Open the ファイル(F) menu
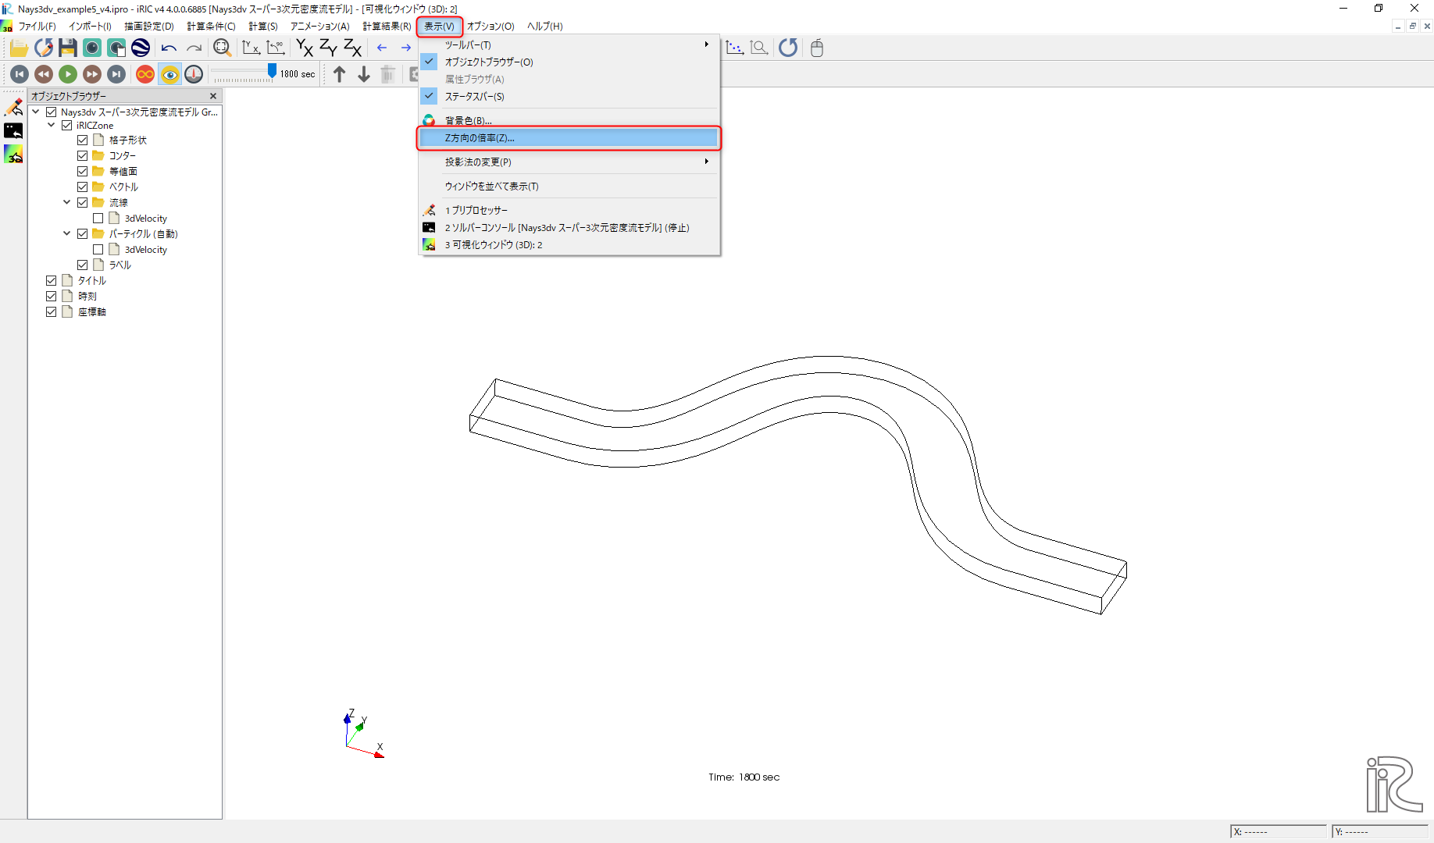Screen dimensions: 1434x843 37,27
